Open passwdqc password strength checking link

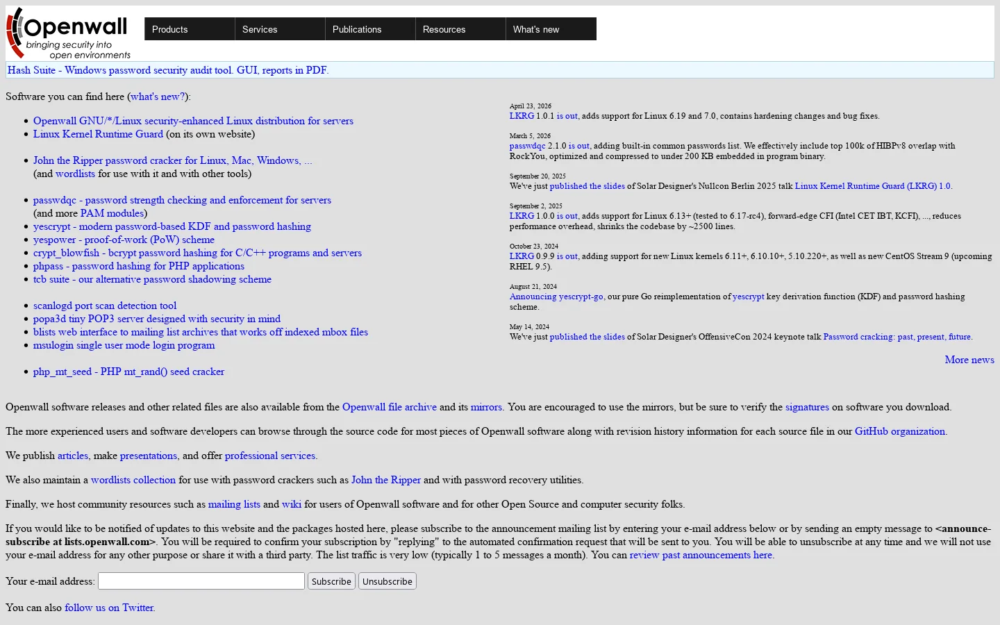182,200
